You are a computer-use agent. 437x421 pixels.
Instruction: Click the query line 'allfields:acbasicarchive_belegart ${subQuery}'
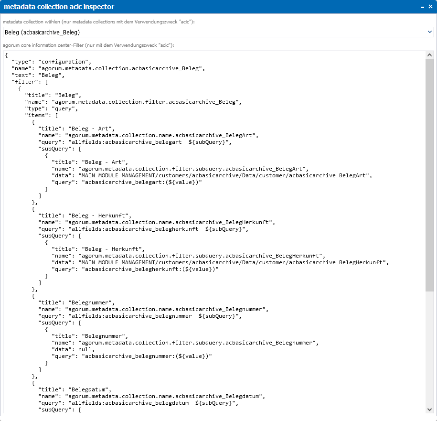pyautogui.click(x=135, y=142)
